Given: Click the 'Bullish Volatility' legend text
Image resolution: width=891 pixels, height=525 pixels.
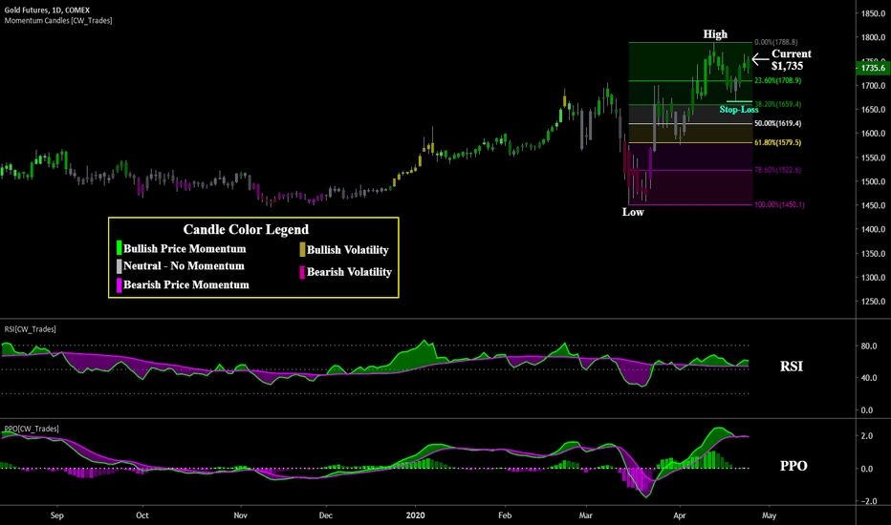Looking at the screenshot, I should 348,250.
